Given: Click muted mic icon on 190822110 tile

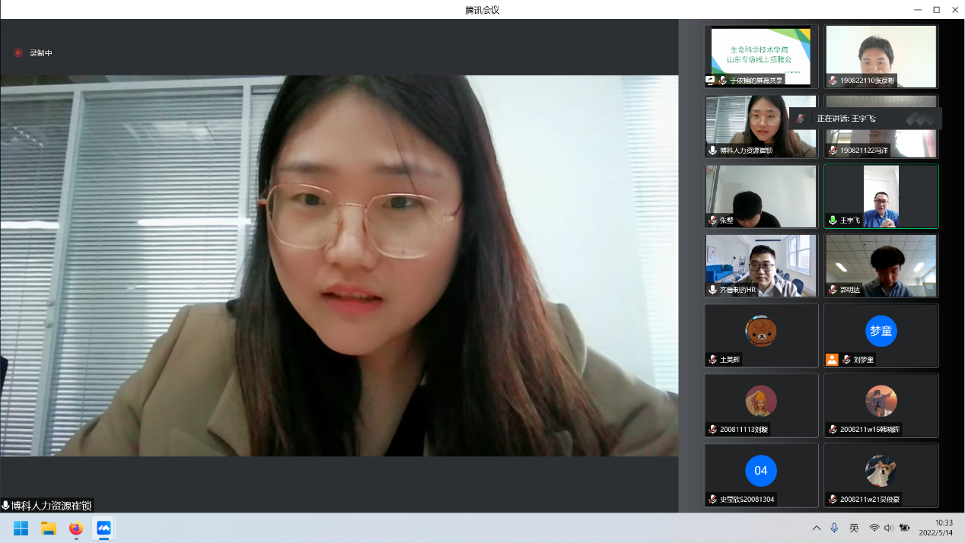Looking at the screenshot, I should pyautogui.click(x=833, y=81).
